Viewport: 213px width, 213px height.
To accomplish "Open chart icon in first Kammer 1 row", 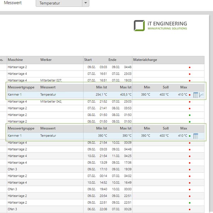I will tap(201, 95).
